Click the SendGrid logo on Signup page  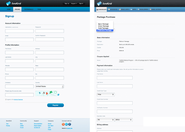pos(13,3)
